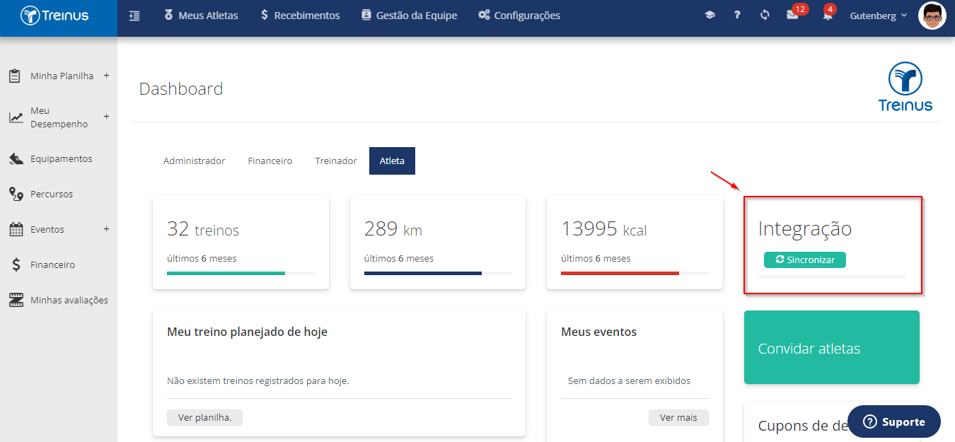Click the Ver mais button

(678, 417)
